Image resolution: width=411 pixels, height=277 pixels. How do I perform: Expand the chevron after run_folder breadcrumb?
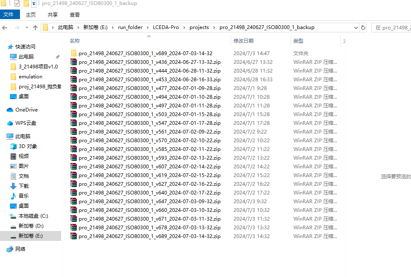(148, 27)
